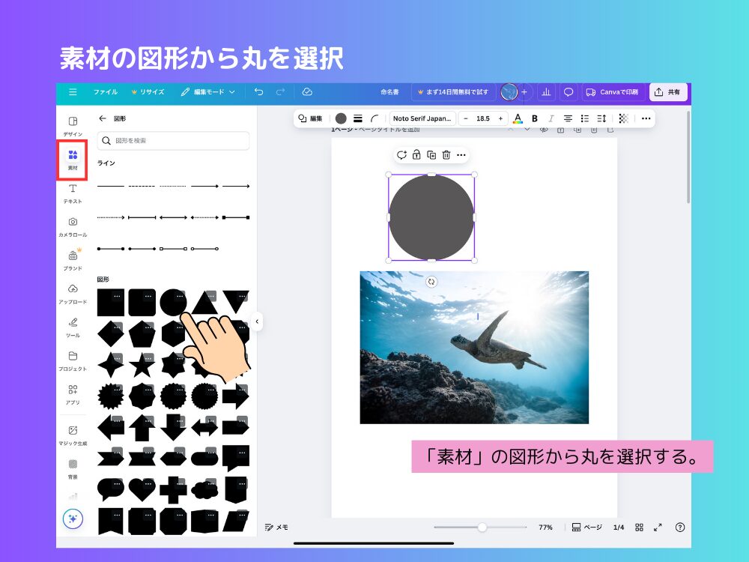Open the 素材 (Elements) panel in sidebar
Viewport: 749px width, 562px height.
click(x=72, y=160)
